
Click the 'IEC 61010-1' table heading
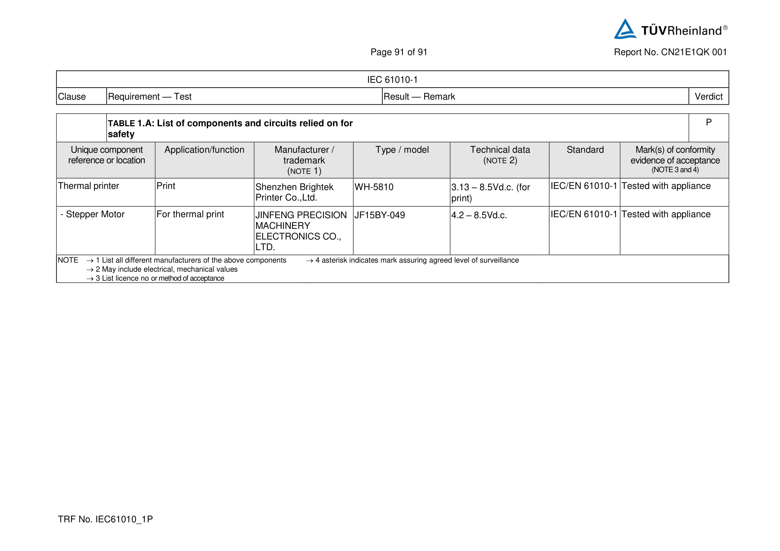392,80
